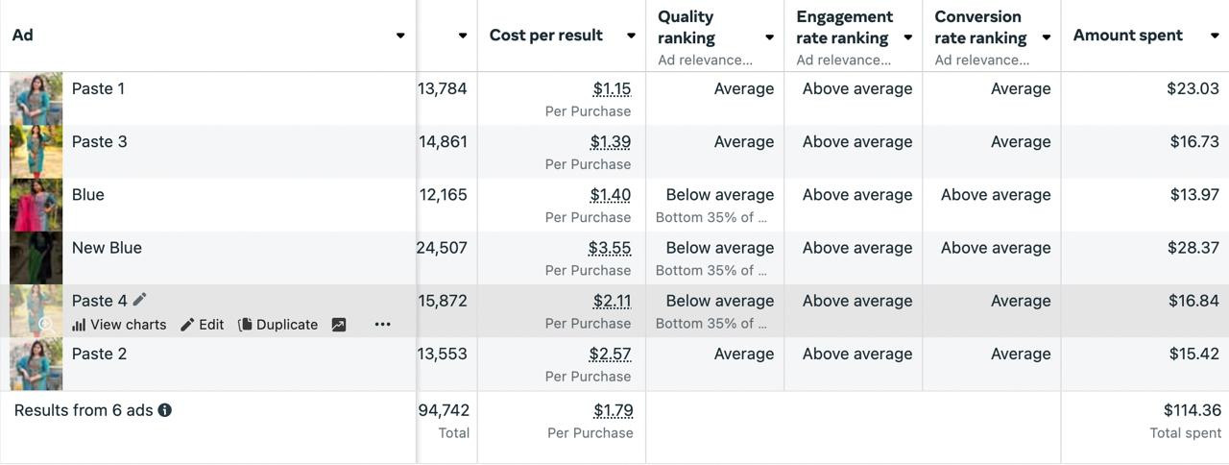The width and height of the screenshot is (1229, 465).
Task: Duplicate the Paste 4 ad
Action: pyautogui.click(x=277, y=325)
